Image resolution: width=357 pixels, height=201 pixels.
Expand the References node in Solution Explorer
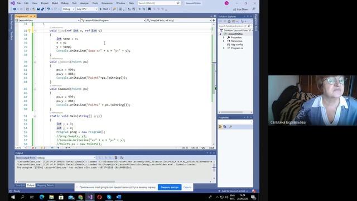coord(224,41)
